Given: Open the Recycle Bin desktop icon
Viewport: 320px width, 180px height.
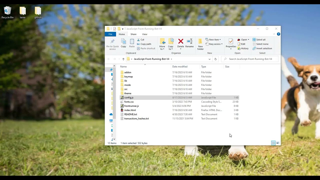Looking at the screenshot, I should click(x=7, y=12).
